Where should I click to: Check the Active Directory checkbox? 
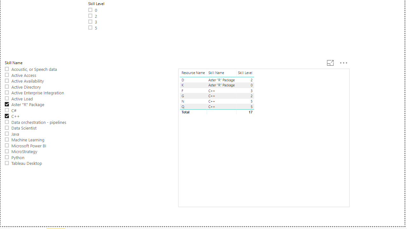7,87
